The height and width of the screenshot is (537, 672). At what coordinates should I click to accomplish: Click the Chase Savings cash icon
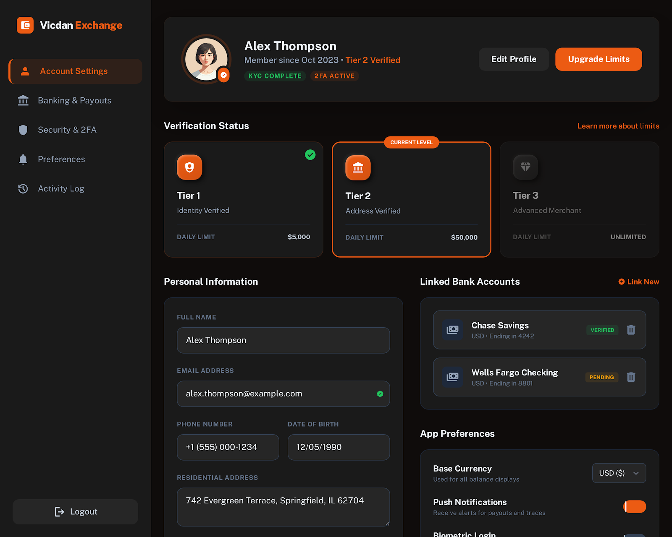[452, 330]
